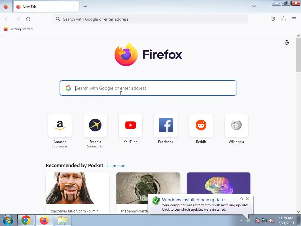
Task: Open theconversation.com Pocket story thumbnail
Action: pos(78,188)
